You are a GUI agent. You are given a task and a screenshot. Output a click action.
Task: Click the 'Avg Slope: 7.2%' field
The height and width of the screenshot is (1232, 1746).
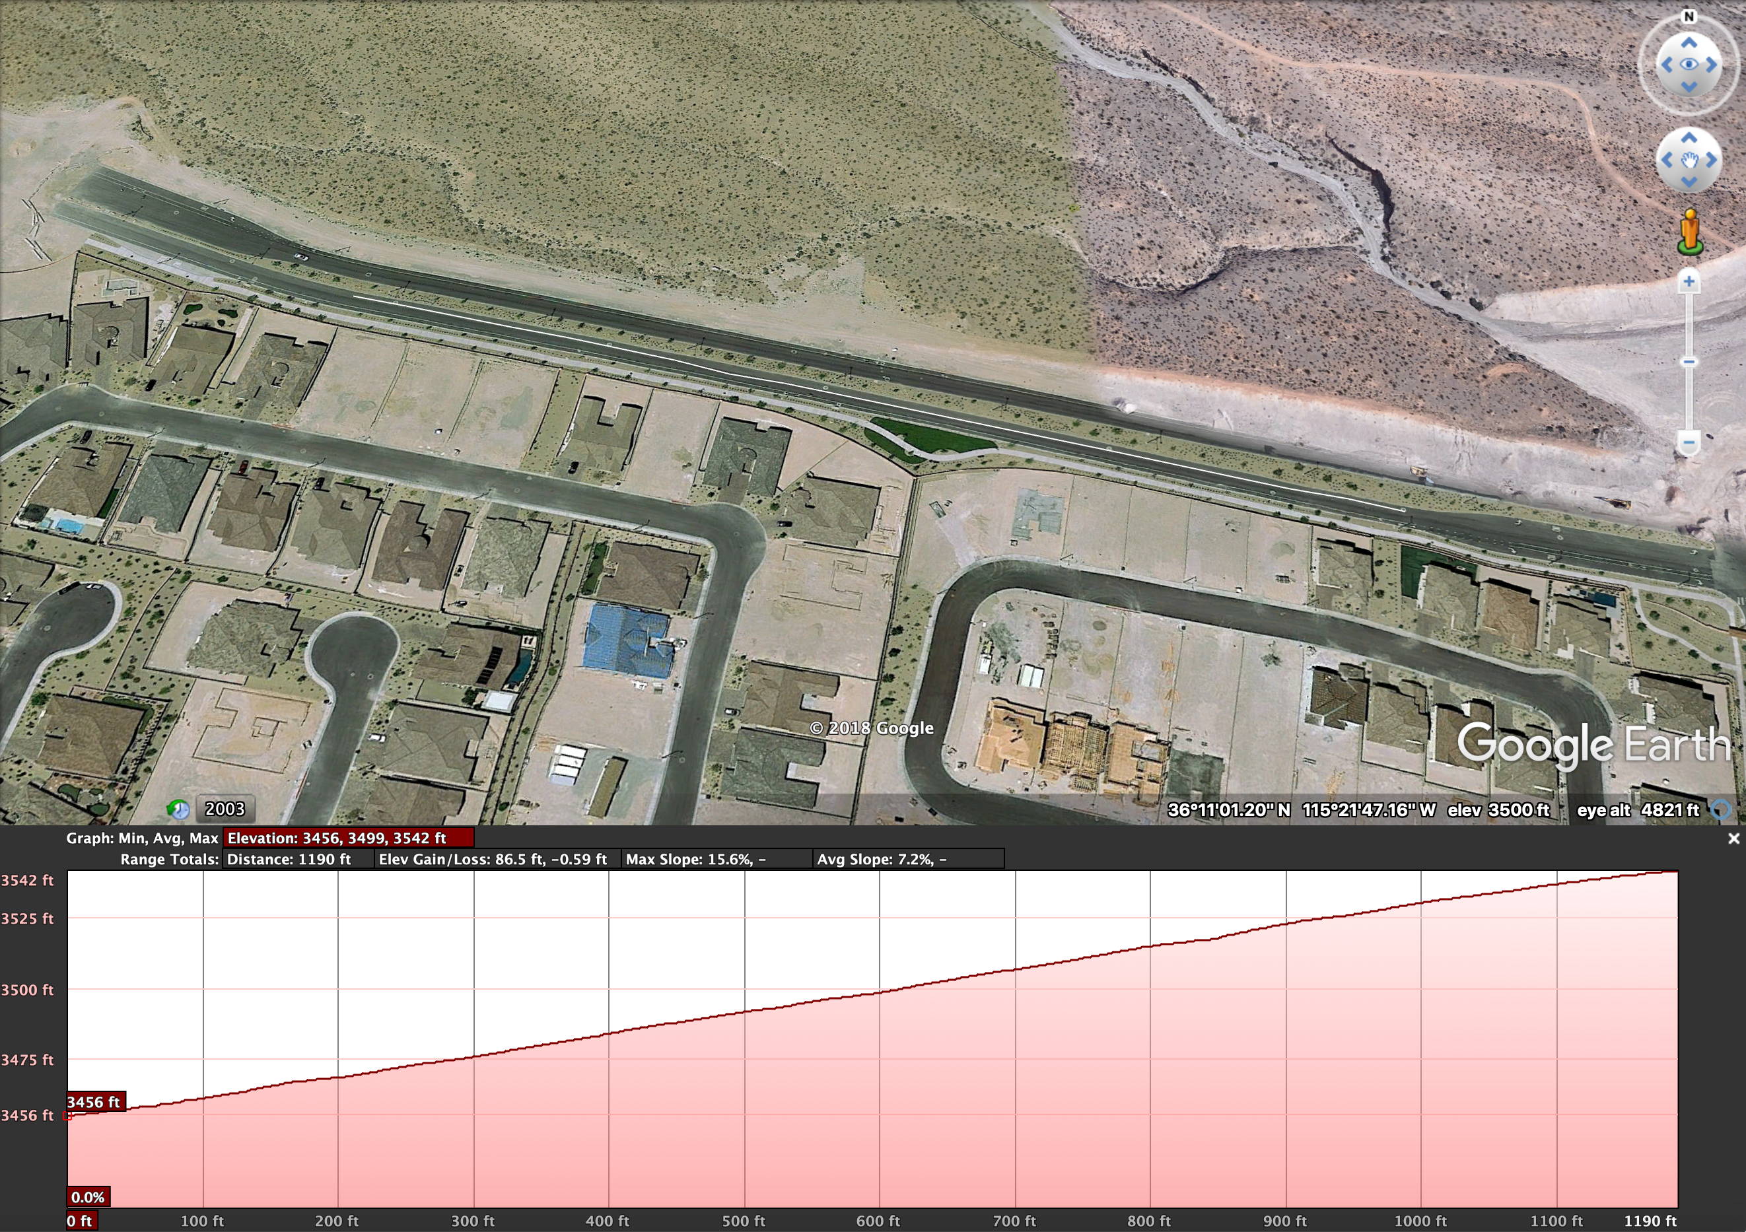(x=908, y=860)
